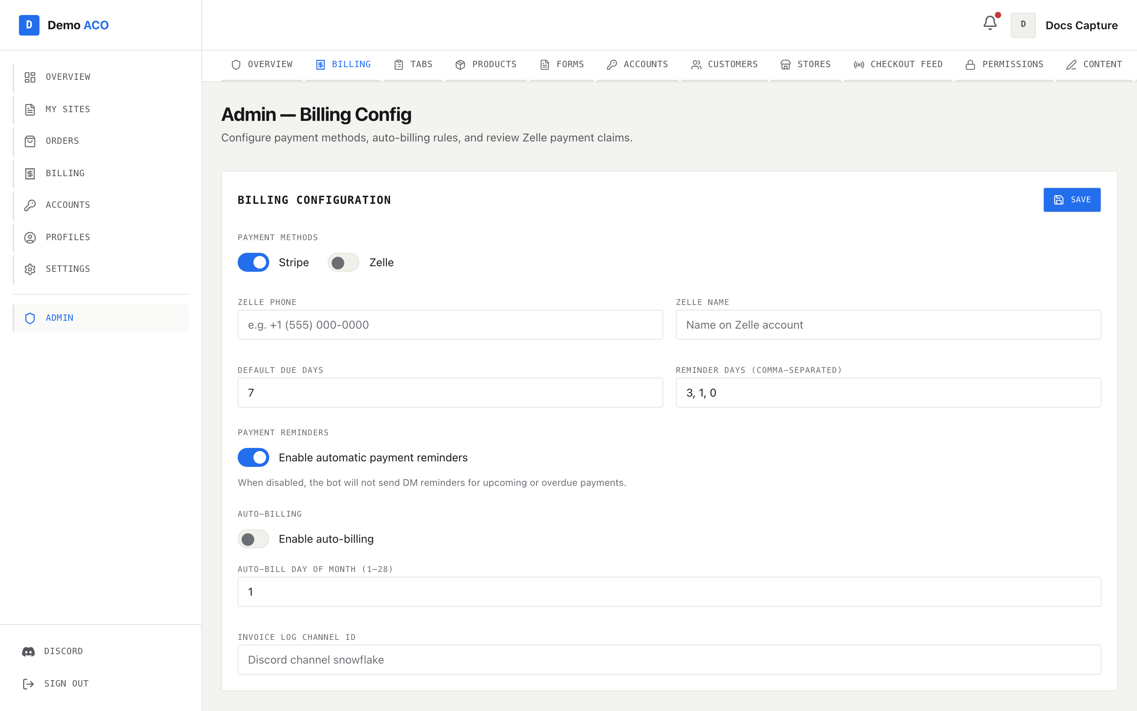Switch to the Customers tab

coord(724,65)
